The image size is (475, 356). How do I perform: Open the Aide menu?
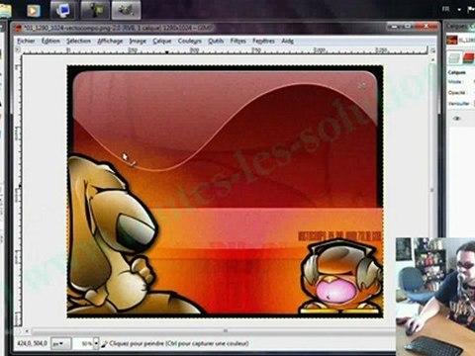pyautogui.click(x=287, y=41)
